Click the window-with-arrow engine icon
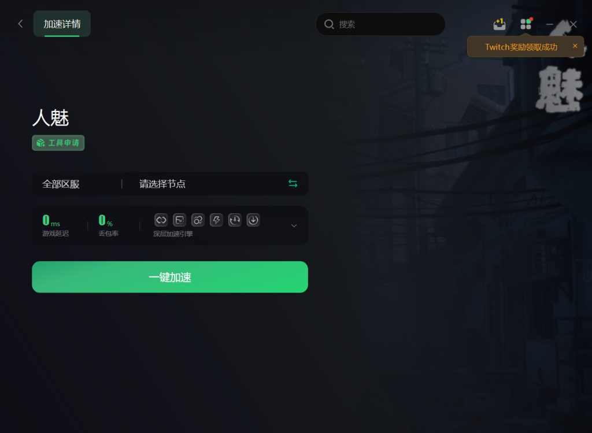The image size is (592, 433). point(180,220)
